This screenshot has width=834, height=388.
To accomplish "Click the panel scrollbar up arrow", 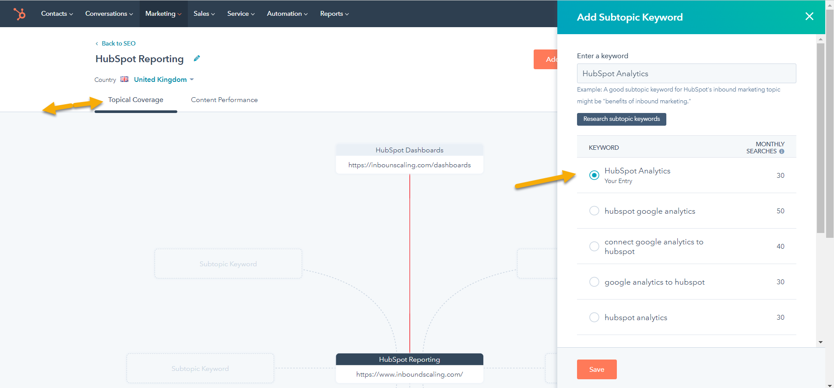I will (820, 39).
